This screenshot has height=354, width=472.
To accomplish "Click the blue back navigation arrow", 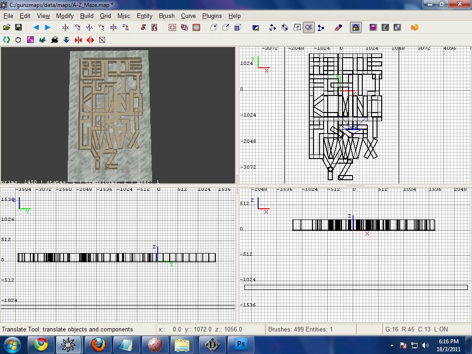I will tap(36, 27).
